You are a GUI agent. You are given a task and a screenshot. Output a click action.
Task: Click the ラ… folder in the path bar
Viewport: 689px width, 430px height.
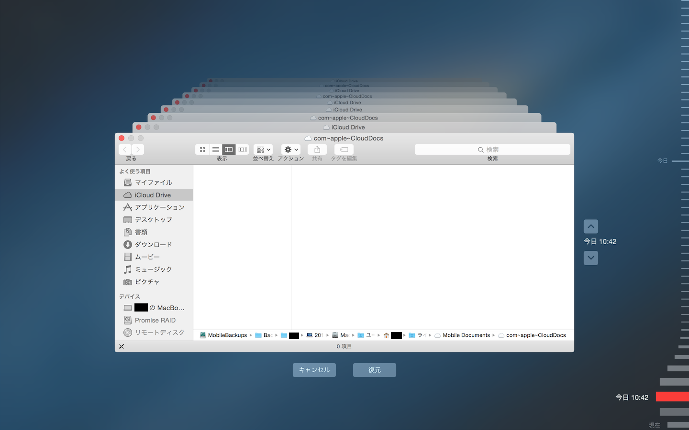pyautogui.click(x=417, y=335)
